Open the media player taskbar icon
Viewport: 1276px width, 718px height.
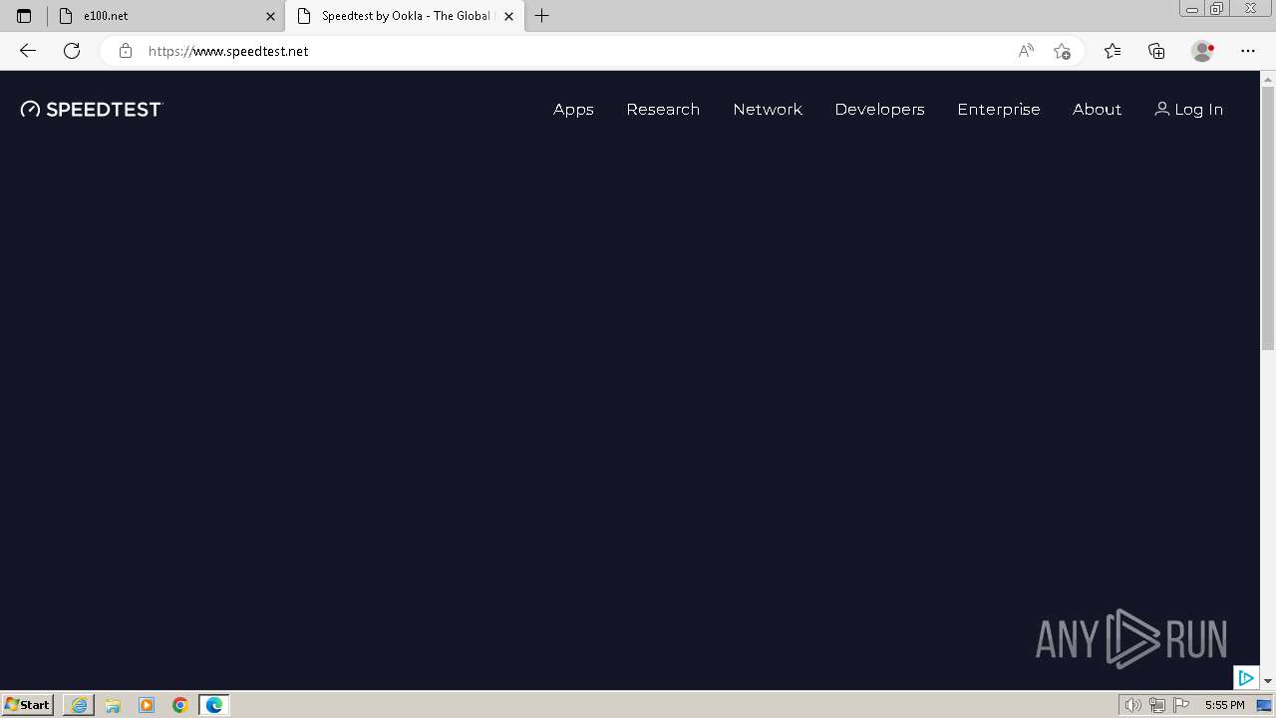[147, 705]
